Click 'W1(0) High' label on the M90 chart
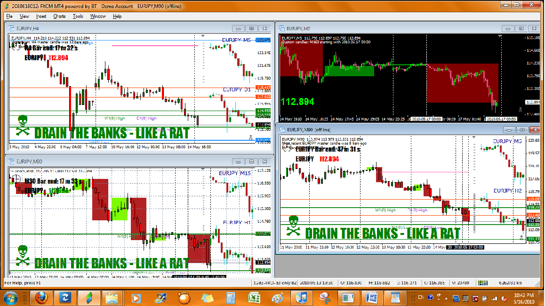 pyautogui.click(x=385, y=210)
